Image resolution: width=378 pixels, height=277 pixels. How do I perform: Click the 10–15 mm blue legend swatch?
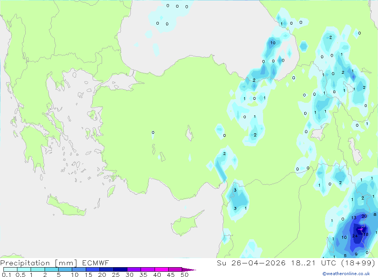pos(79,269)
